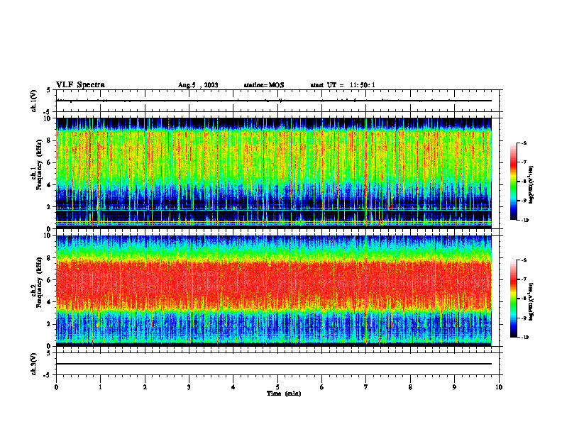Click the "Time (min)" x-axis label
Screen dimensions: 562x434
coord(284,394)
